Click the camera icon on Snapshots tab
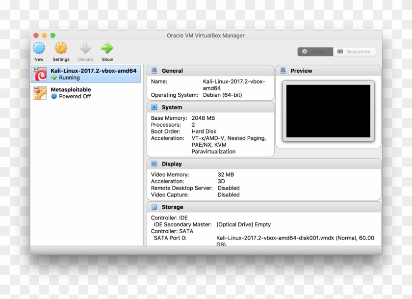412x299 pixels. (x=340, y=51)
